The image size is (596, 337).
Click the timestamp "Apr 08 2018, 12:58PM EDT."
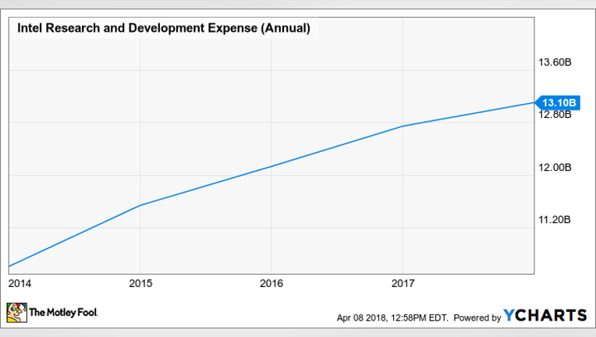[392, 317]
